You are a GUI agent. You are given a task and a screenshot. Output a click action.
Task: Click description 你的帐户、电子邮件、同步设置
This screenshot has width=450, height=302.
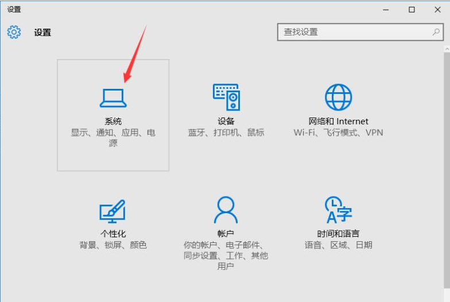226,256
